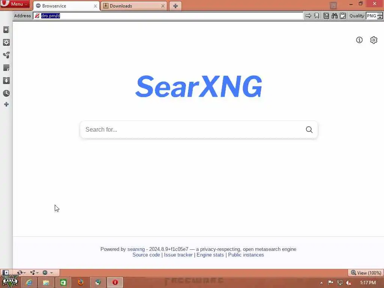
Task: Open the Opera Link sync status dropdown
Action: [21, 273]
